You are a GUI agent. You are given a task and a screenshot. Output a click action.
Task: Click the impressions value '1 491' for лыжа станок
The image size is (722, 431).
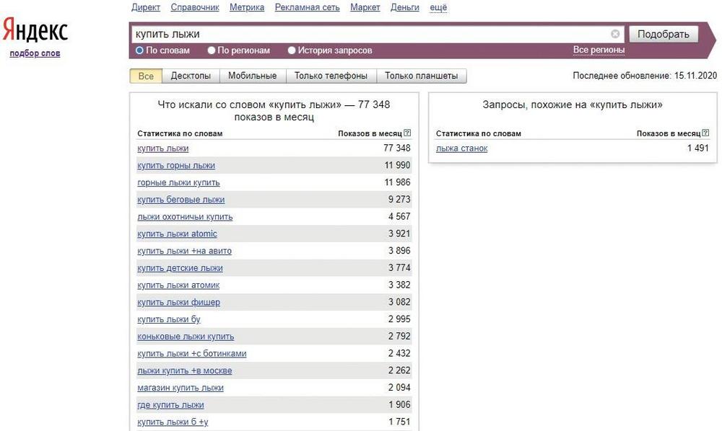coord(698,148)
